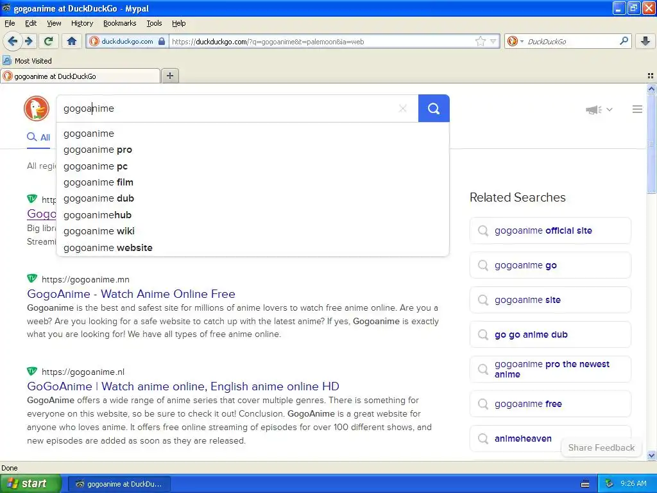Viewport: 657px width, 493px height.
Task: Choose the suggestion 'gogoanime pc'
Action: click(x=253, y=166)
